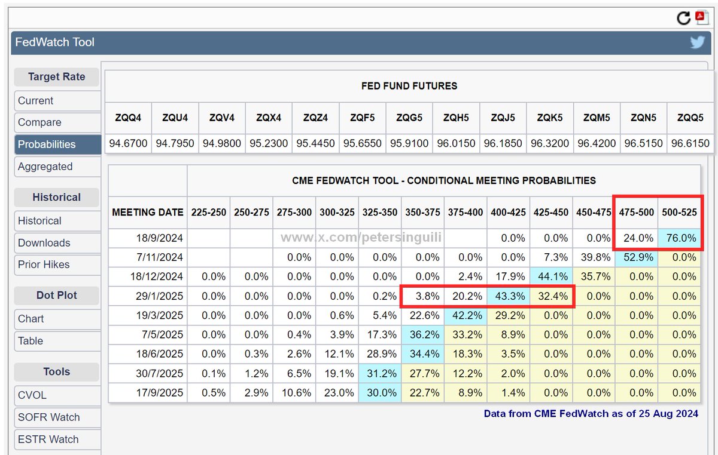Select the 17/9/2025 meeting date row
The image size is (718, 455).
(x=404, y=393)
